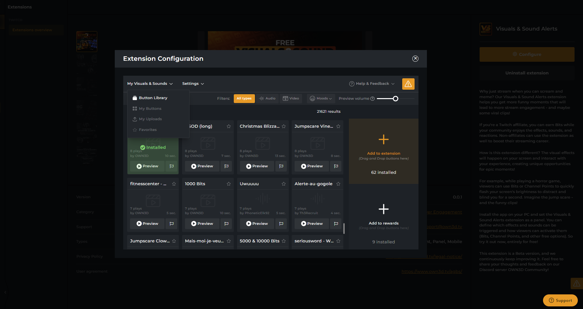Flag the Jumpscare Vine button
Screen dimensions: 583x309
click(336, 166)
